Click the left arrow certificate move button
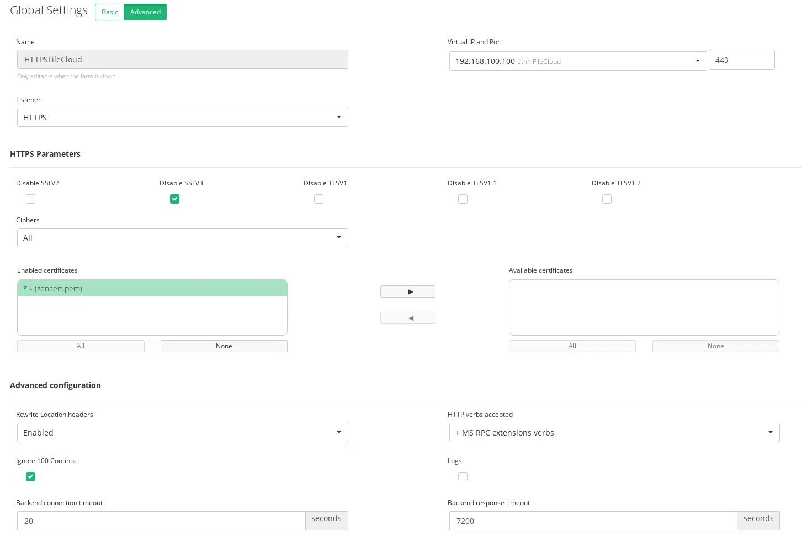The image size is (802, 536). (407, 318)
